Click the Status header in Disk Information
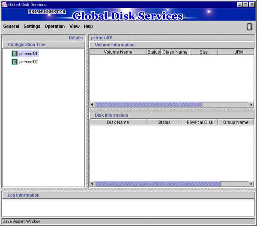 (164, 122)
